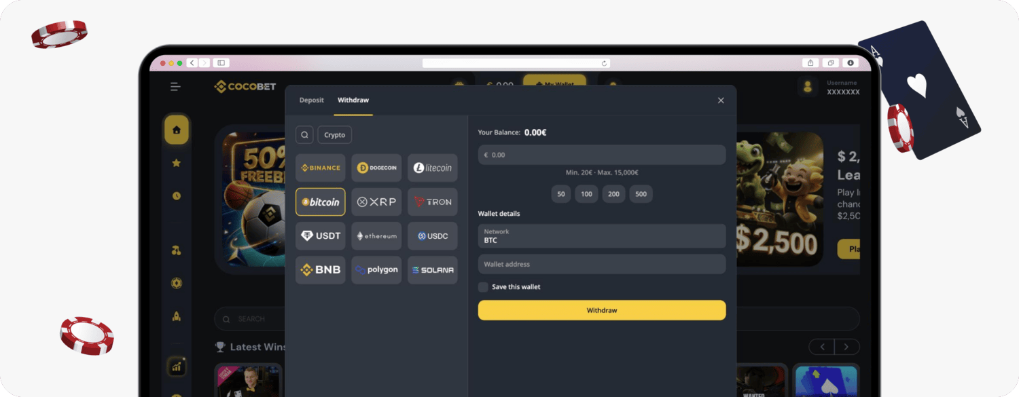This screenshot has width=1019, height=397.
Task: Select the Polygon option
Action: (x=376, y=269)
